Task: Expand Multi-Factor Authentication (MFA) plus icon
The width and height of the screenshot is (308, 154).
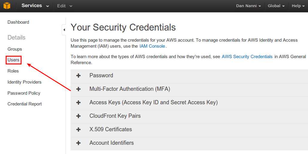Action: click(x=78, y=89)
